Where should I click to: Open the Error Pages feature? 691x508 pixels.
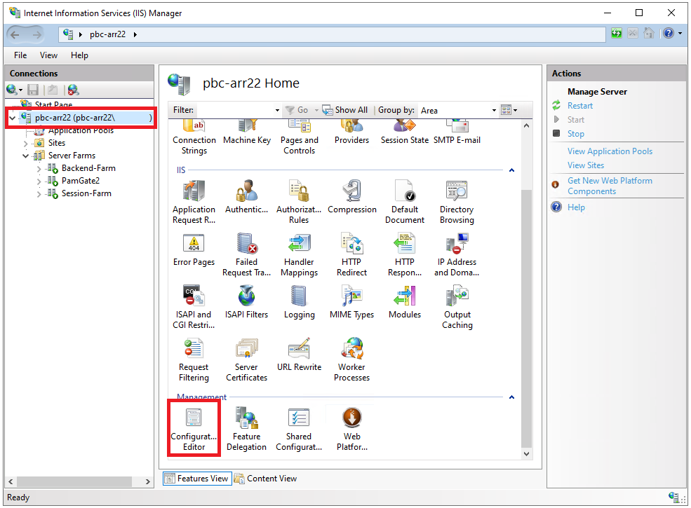pyautogui.click(x=194, y=249)
